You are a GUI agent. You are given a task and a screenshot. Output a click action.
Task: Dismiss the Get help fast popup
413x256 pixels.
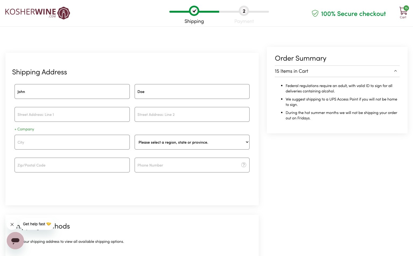point(12,224)
